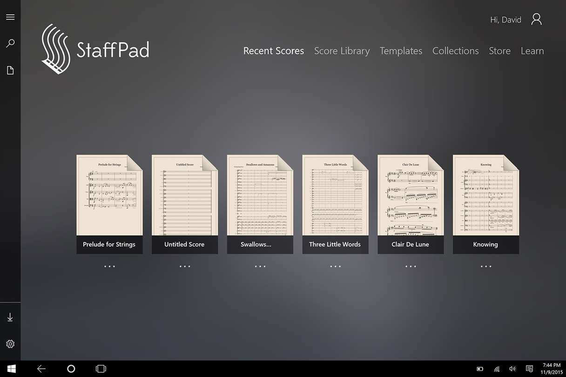Image resolution: width=566 pixels, height=377 pixels.
Task: Expand the ellipsis menu under Clair De Lune
Action: click(411, 267)
